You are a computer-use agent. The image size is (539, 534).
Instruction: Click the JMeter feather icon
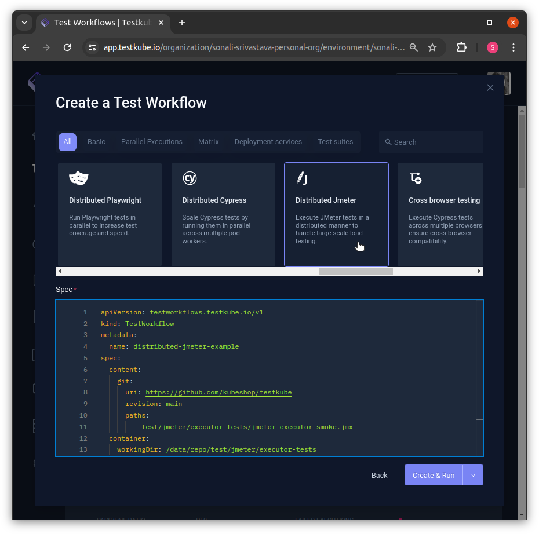[302, 178]
